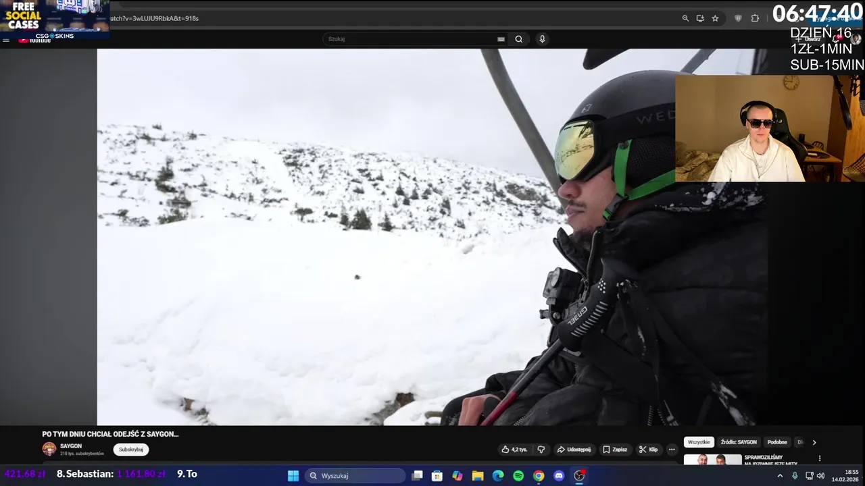Open the three-dot more actions menu beside Klip
This screenshot has width=865, height=486.
coord(672,450)
